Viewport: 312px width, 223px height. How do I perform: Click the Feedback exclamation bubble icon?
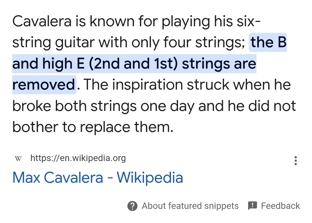pos(252,206)
